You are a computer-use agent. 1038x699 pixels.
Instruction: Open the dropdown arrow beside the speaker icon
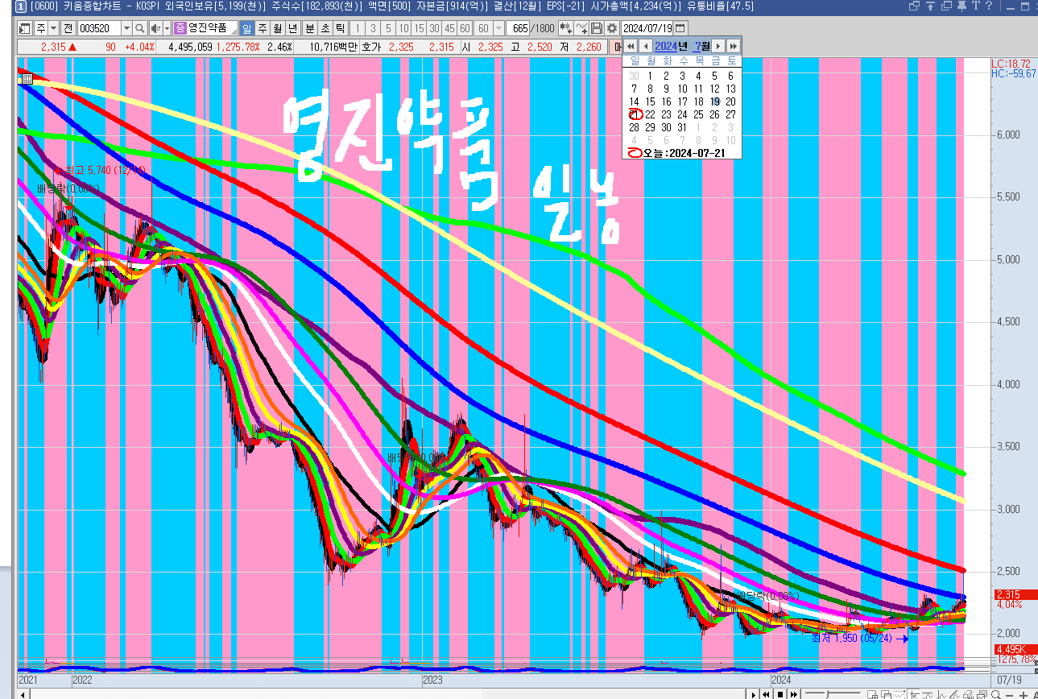point(167,28)
